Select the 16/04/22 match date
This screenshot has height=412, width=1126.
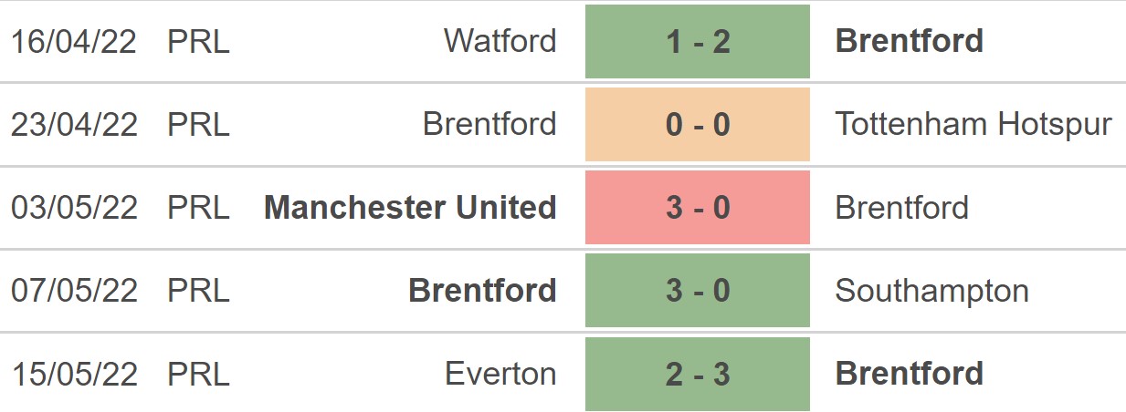pos(74,42)
